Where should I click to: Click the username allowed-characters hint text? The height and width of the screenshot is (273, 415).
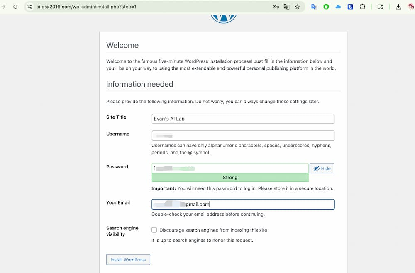pyautogui.click(x=242, y=149)
